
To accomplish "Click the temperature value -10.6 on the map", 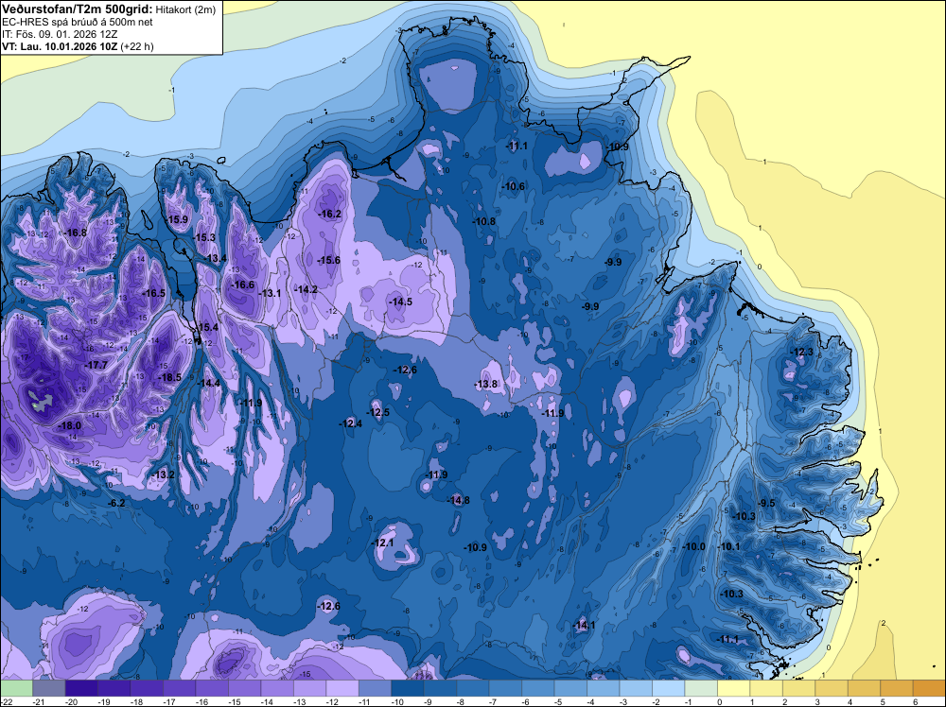I will click(x=514, y=186).
